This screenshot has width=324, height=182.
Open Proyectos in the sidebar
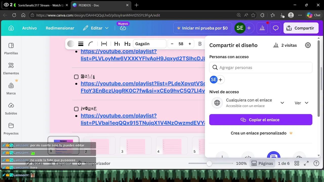point(11,129)
